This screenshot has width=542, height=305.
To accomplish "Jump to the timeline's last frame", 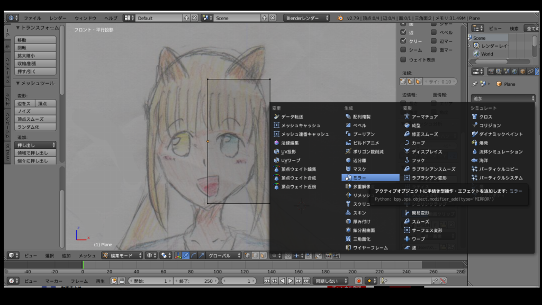I will pos(306,281).
